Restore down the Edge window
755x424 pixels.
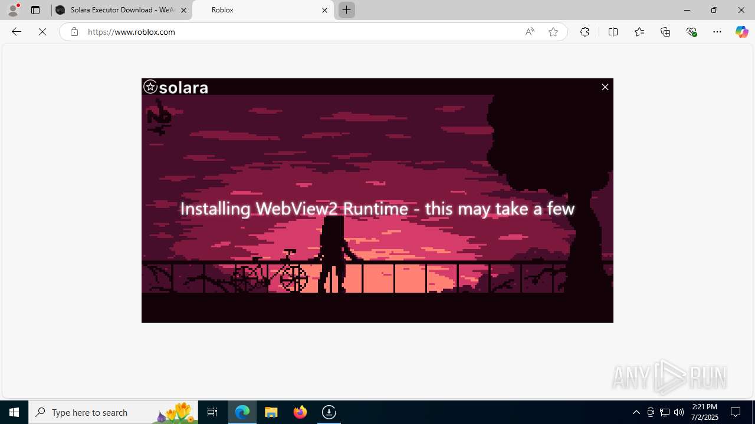point(714,10)
